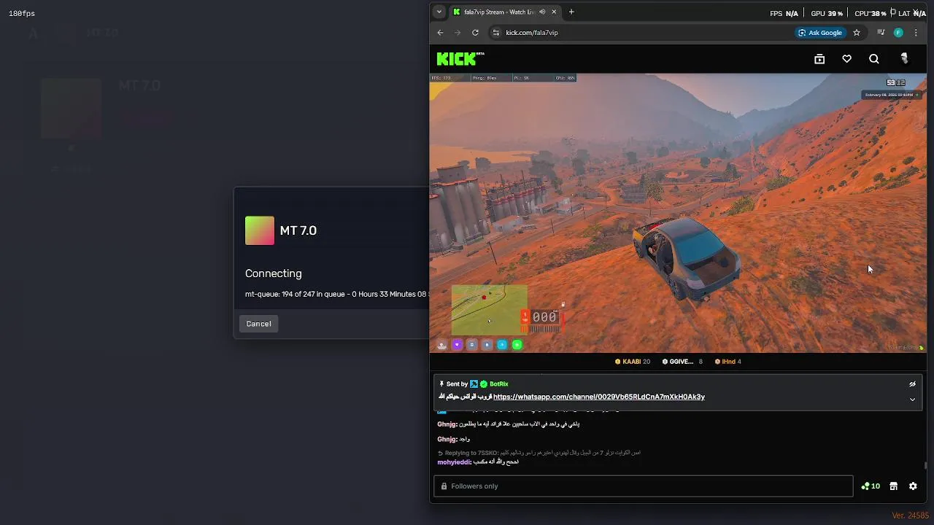The width and height of the screenshot is (934, 525).
Task: Click the KICK logo
Action: pos(460,59)
